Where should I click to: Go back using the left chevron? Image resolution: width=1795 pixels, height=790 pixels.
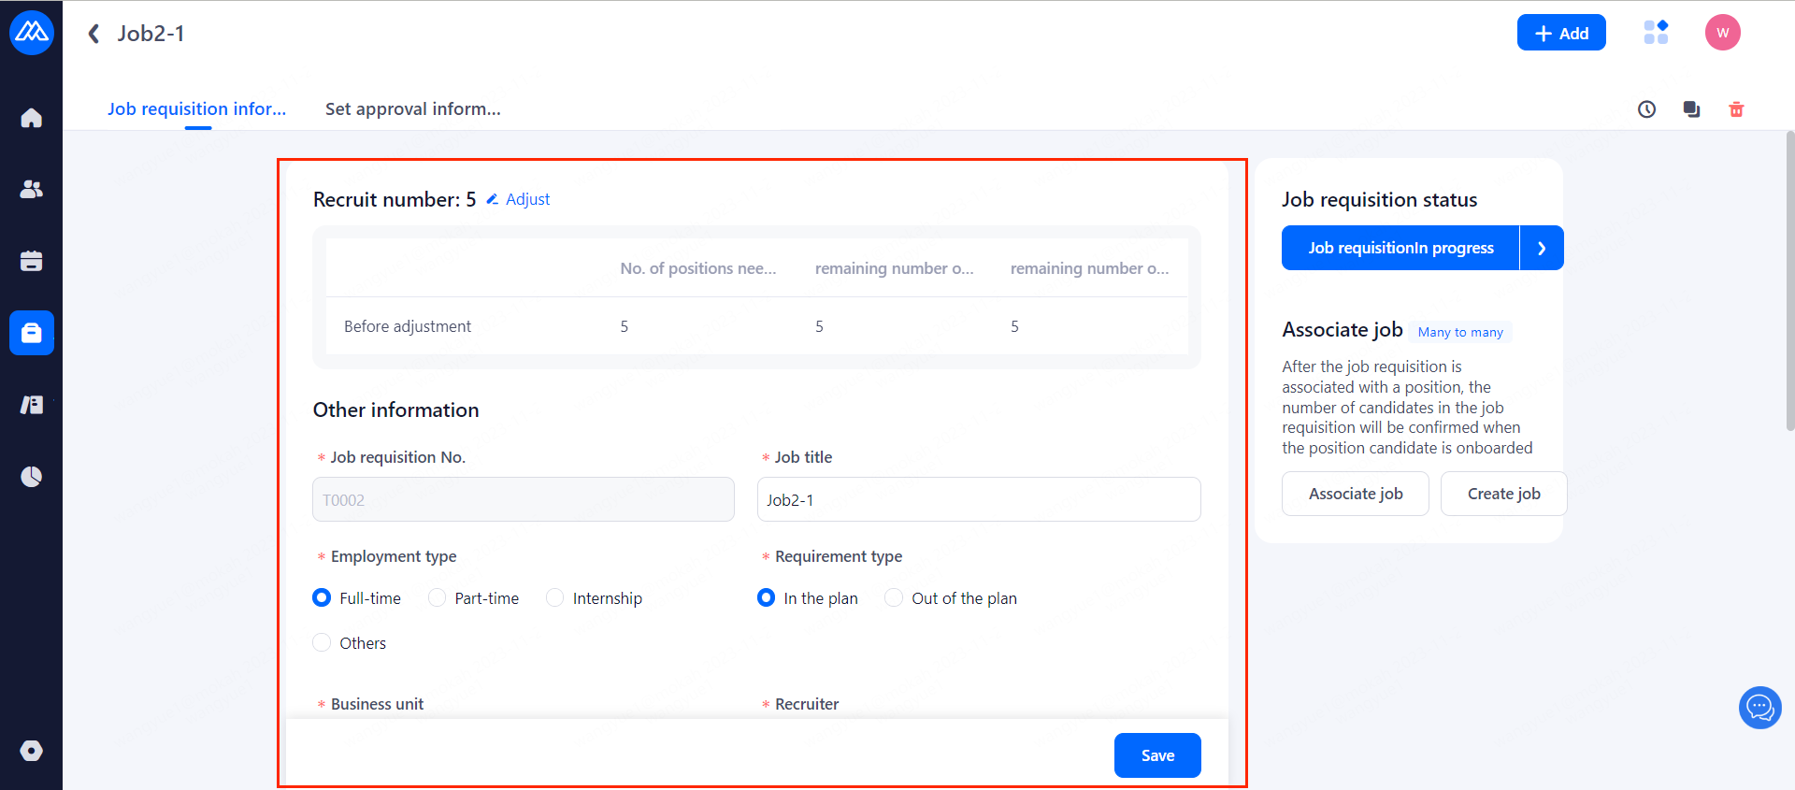click(x=93, y=34)
